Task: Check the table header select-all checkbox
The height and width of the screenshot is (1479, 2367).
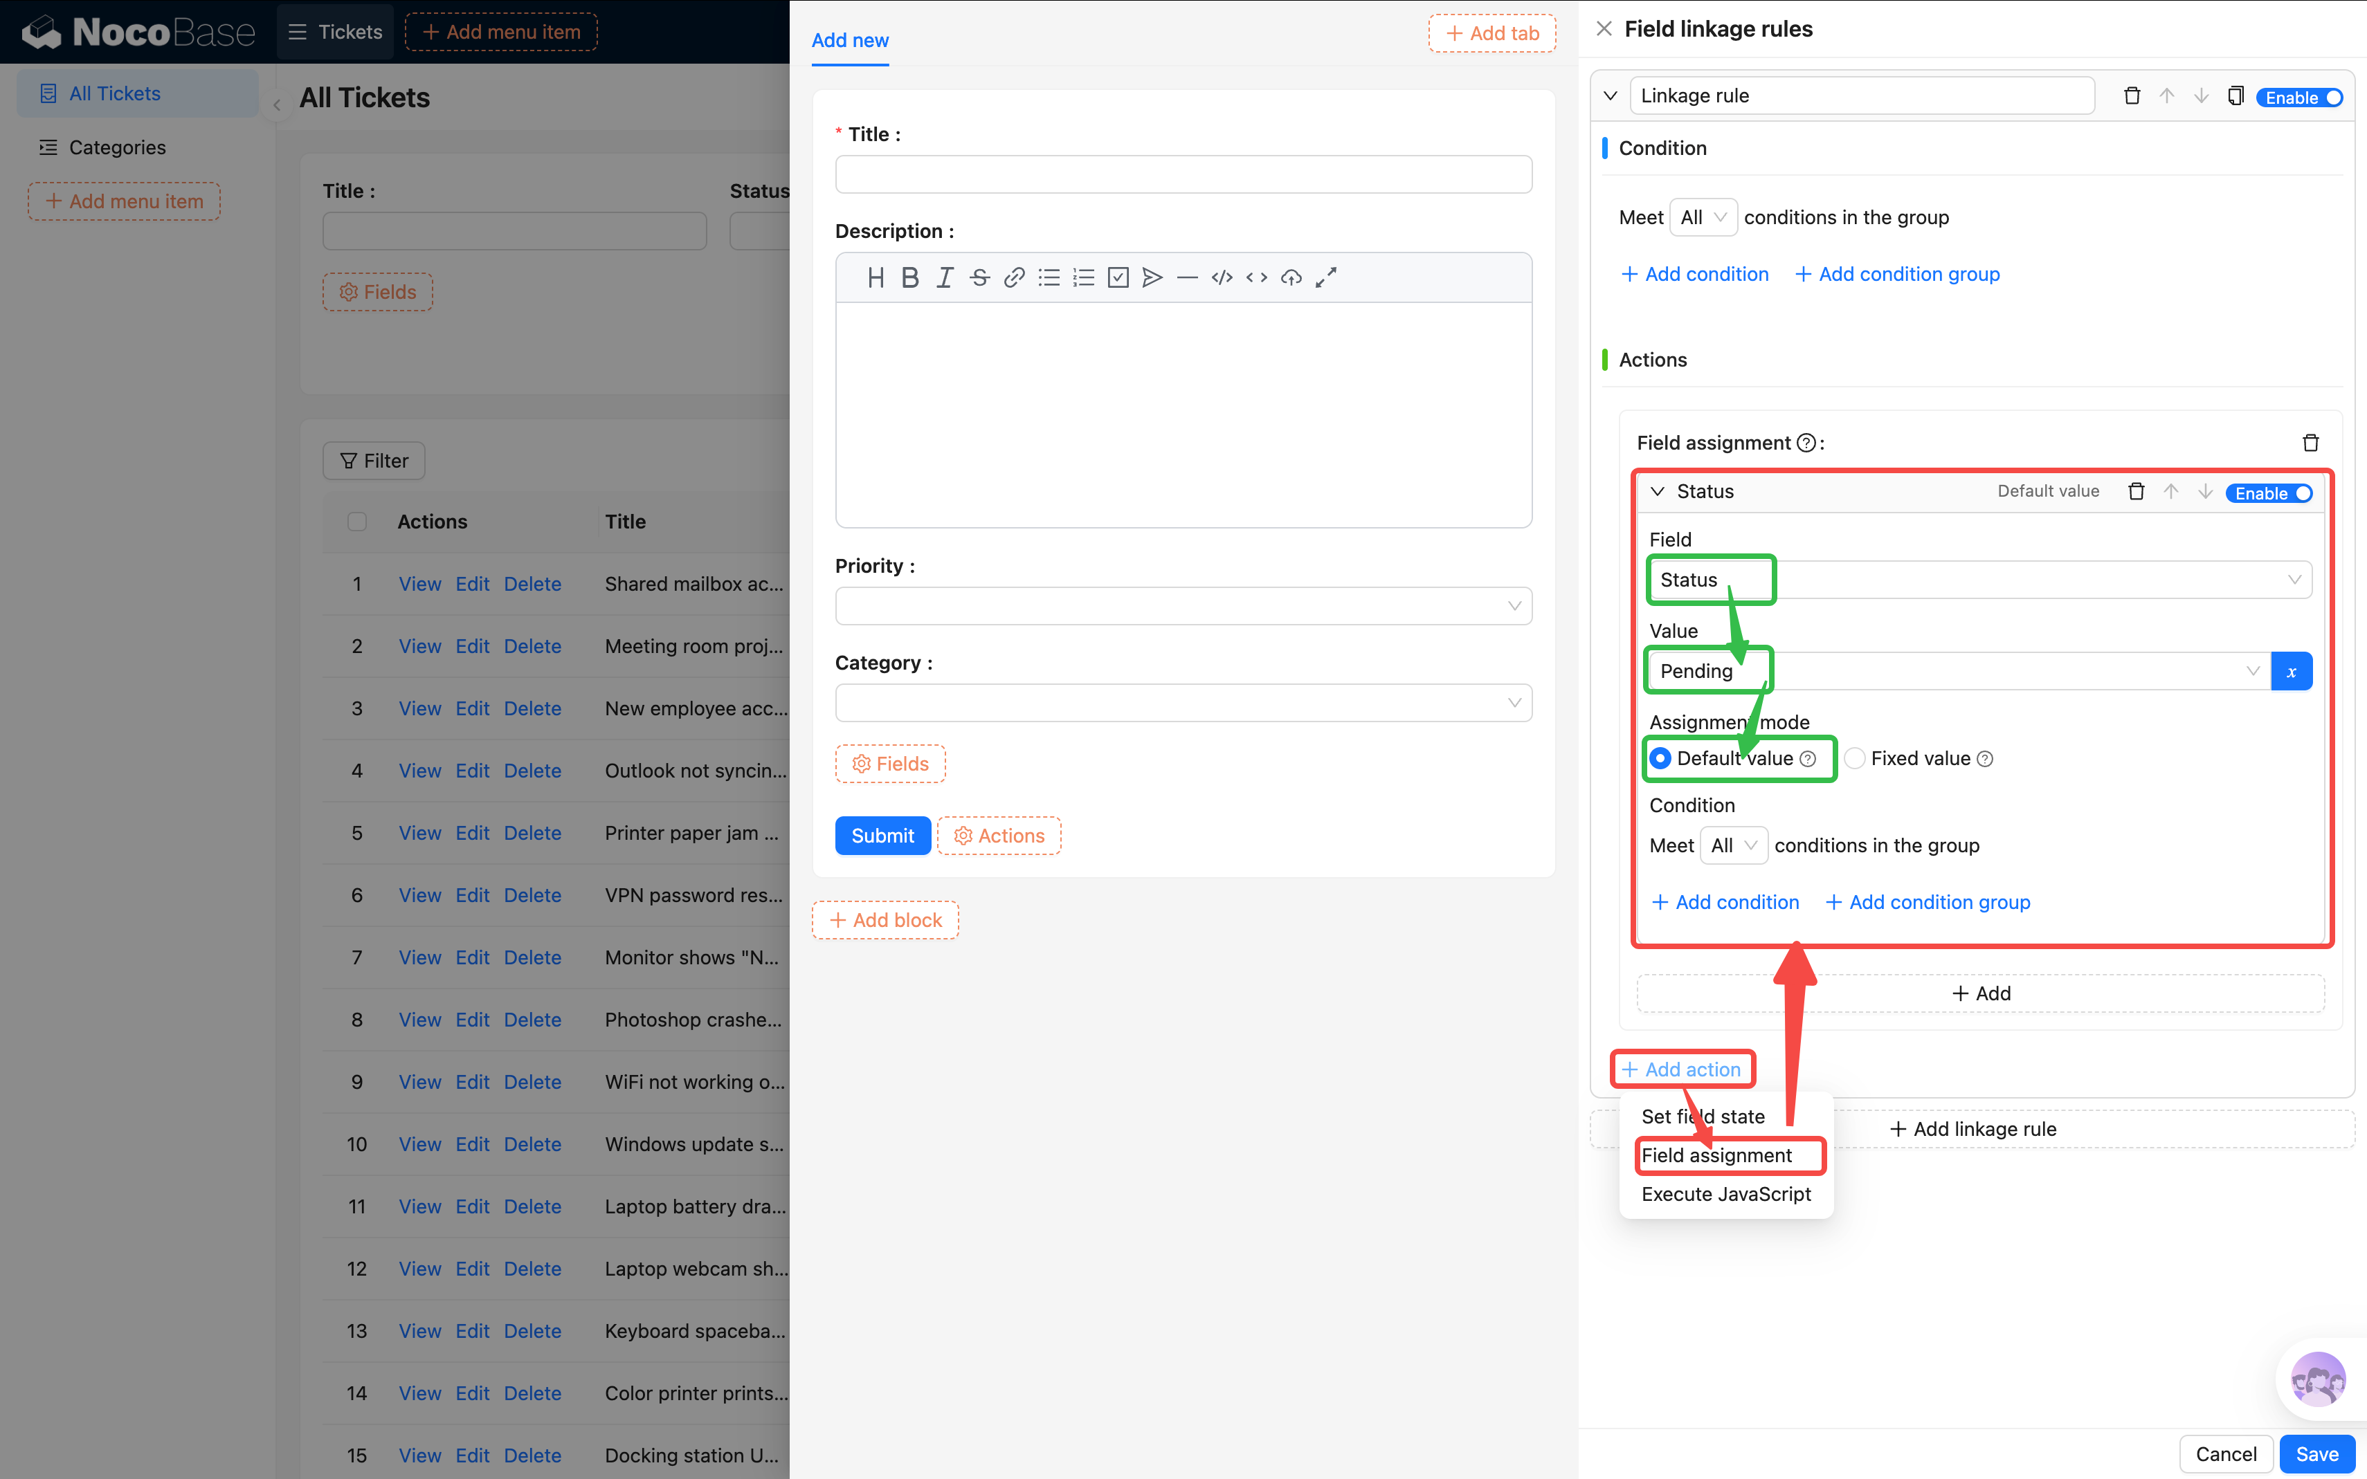Action: click(x=357, y=522)
